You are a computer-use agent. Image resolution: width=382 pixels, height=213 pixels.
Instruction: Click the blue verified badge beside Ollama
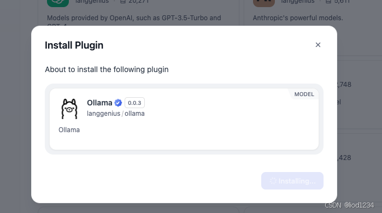[118, 103]
